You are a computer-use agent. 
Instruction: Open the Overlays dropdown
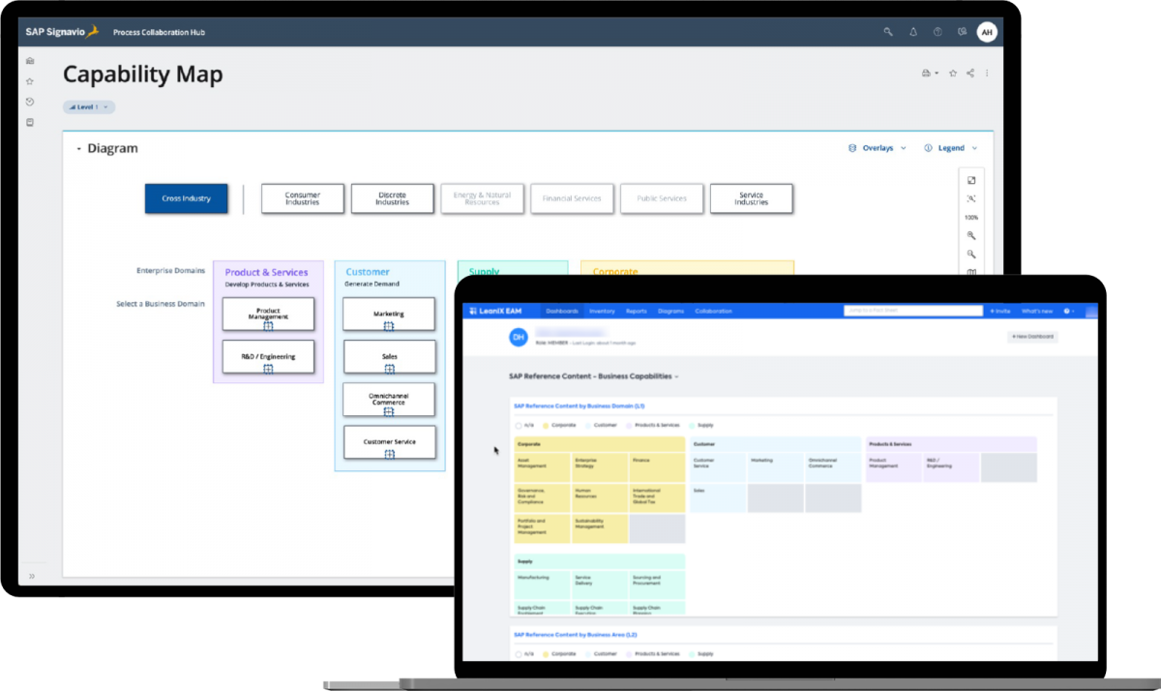click(x=877, y=147)
